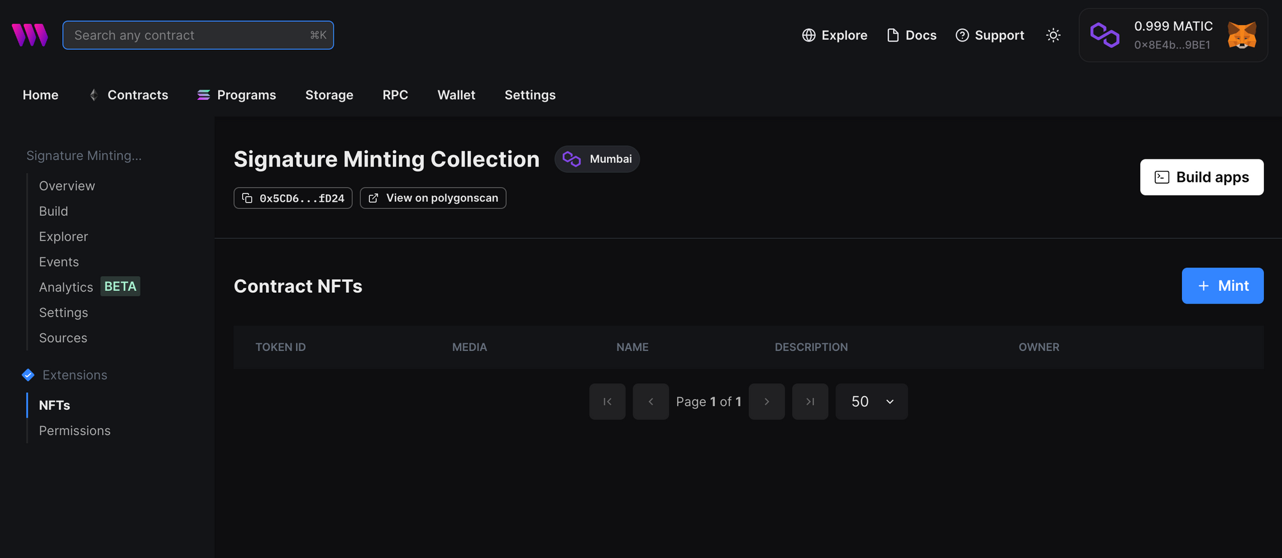1282x558 pixels.
Task: Go to first page button
Action: [x=608, y=402]
